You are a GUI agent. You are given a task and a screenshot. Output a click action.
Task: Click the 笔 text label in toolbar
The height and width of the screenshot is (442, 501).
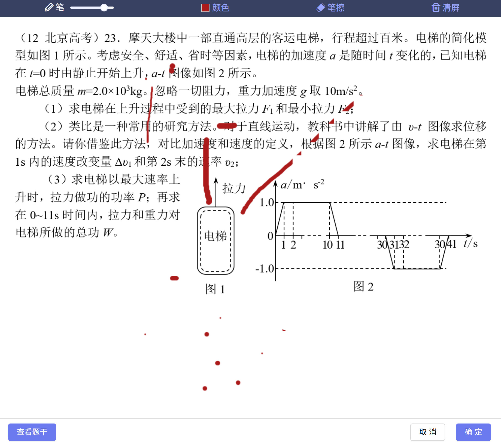(60, 7)
